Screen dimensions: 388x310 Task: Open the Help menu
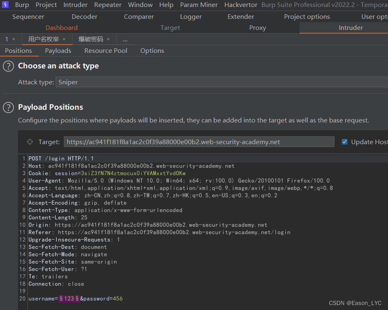point(166,5)
